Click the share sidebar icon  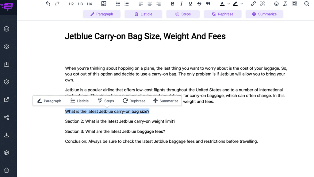coord(6,117)
